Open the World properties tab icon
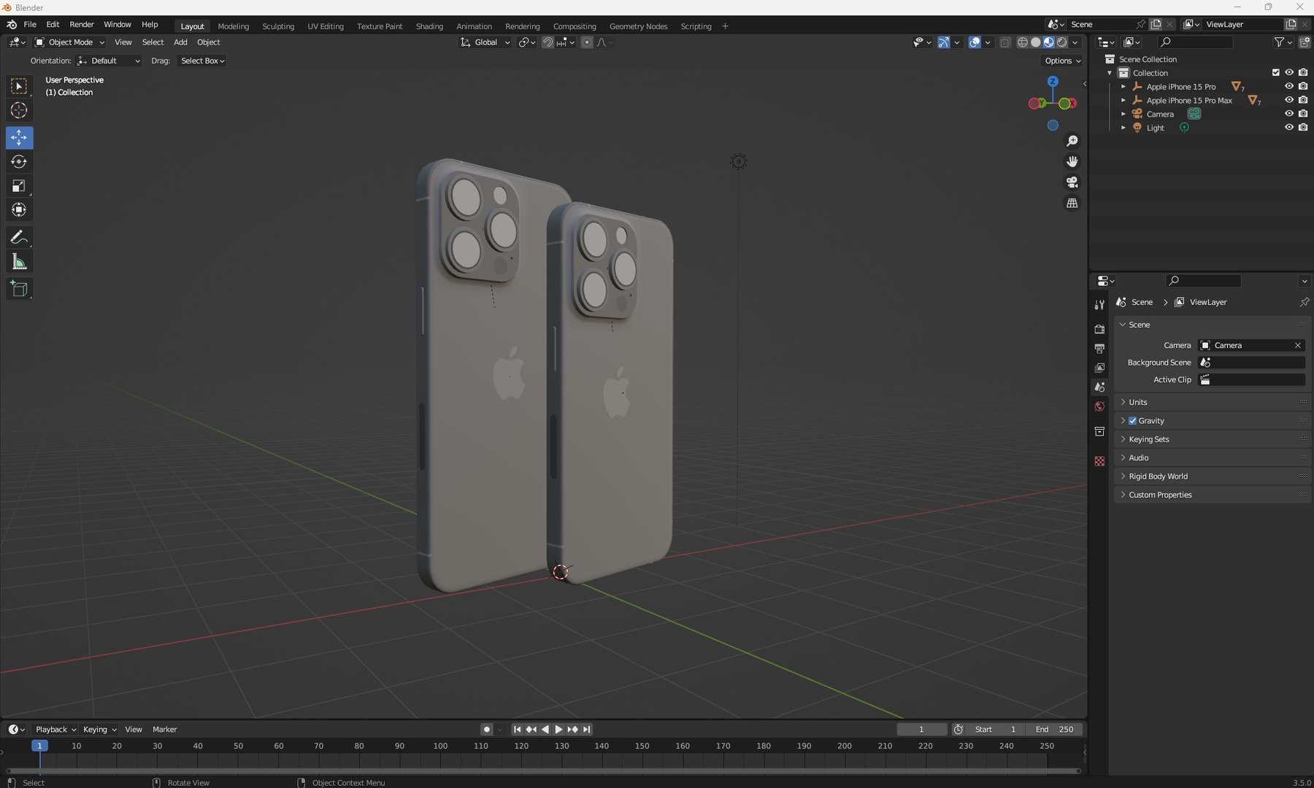The image size is (1314, 788). 1099,406
